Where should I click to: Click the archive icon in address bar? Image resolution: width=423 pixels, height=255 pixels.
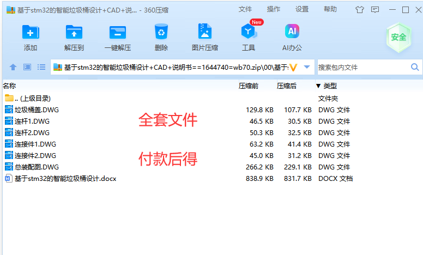pyautogui.click(x=58, y=67)
